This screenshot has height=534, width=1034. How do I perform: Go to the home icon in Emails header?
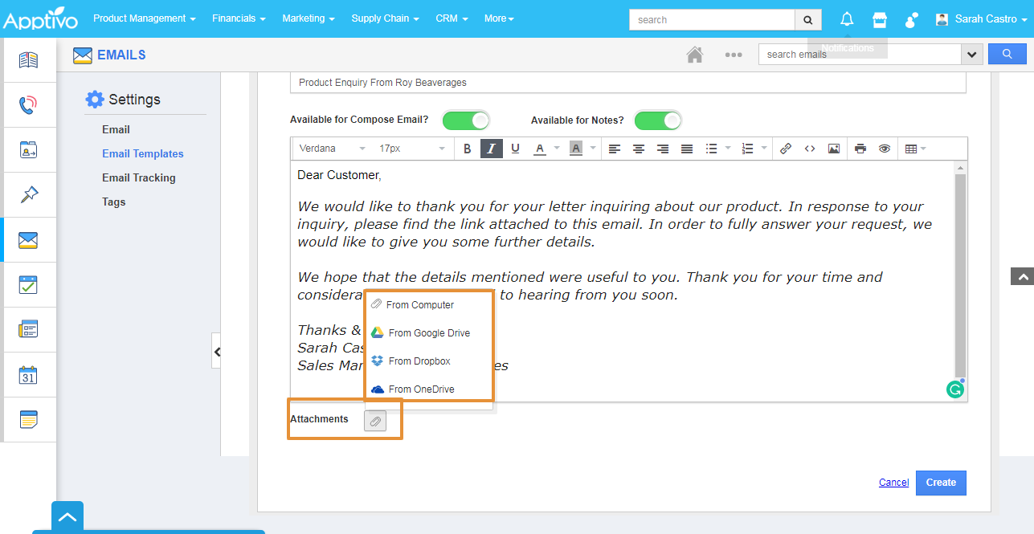pos(695,55)
